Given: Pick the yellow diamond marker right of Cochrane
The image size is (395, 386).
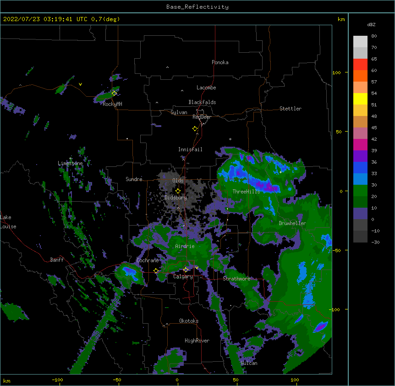Looking at the screenshot, I should (x=156, y=271).
